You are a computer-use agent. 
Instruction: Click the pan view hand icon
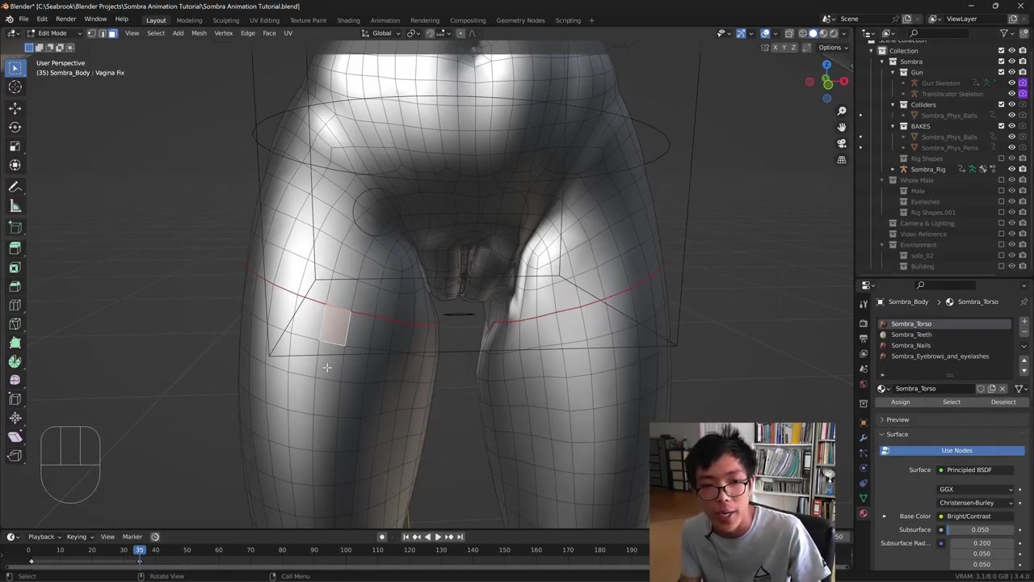point(842,127)
